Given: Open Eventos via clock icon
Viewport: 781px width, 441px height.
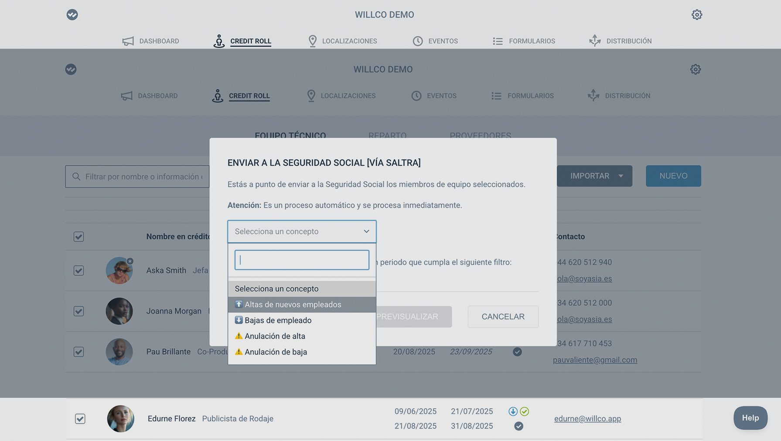Looking at the screenshot, I should (x=418, y=41).
